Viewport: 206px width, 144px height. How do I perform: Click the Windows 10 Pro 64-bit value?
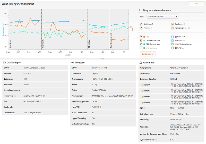[179, 114]
